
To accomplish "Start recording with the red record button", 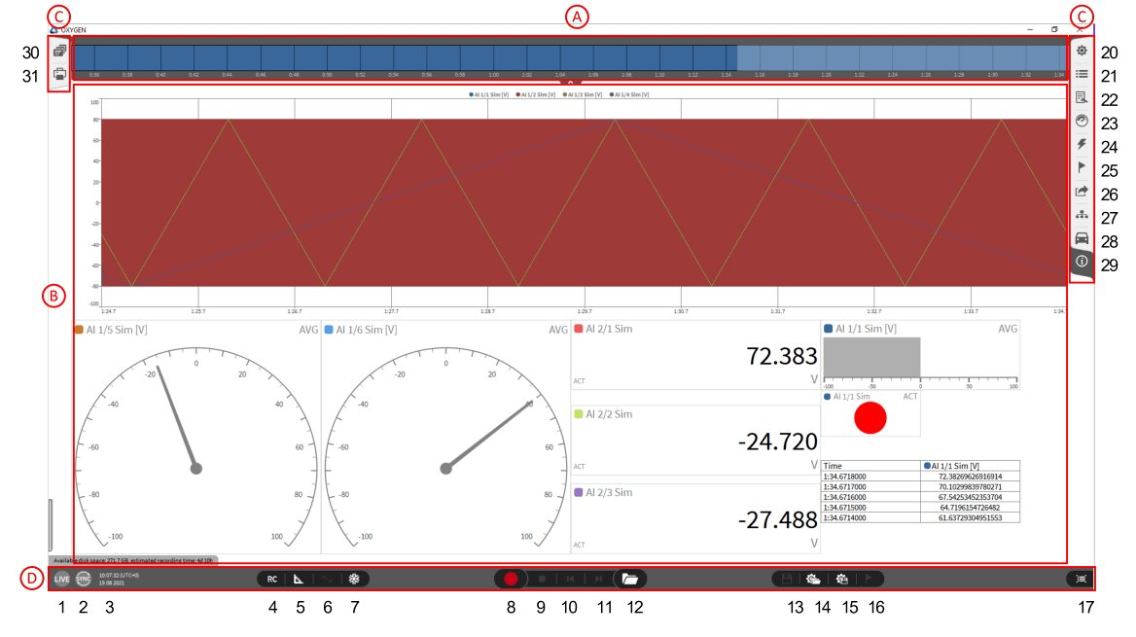I will pyautogui.click(x=511, y=579).
